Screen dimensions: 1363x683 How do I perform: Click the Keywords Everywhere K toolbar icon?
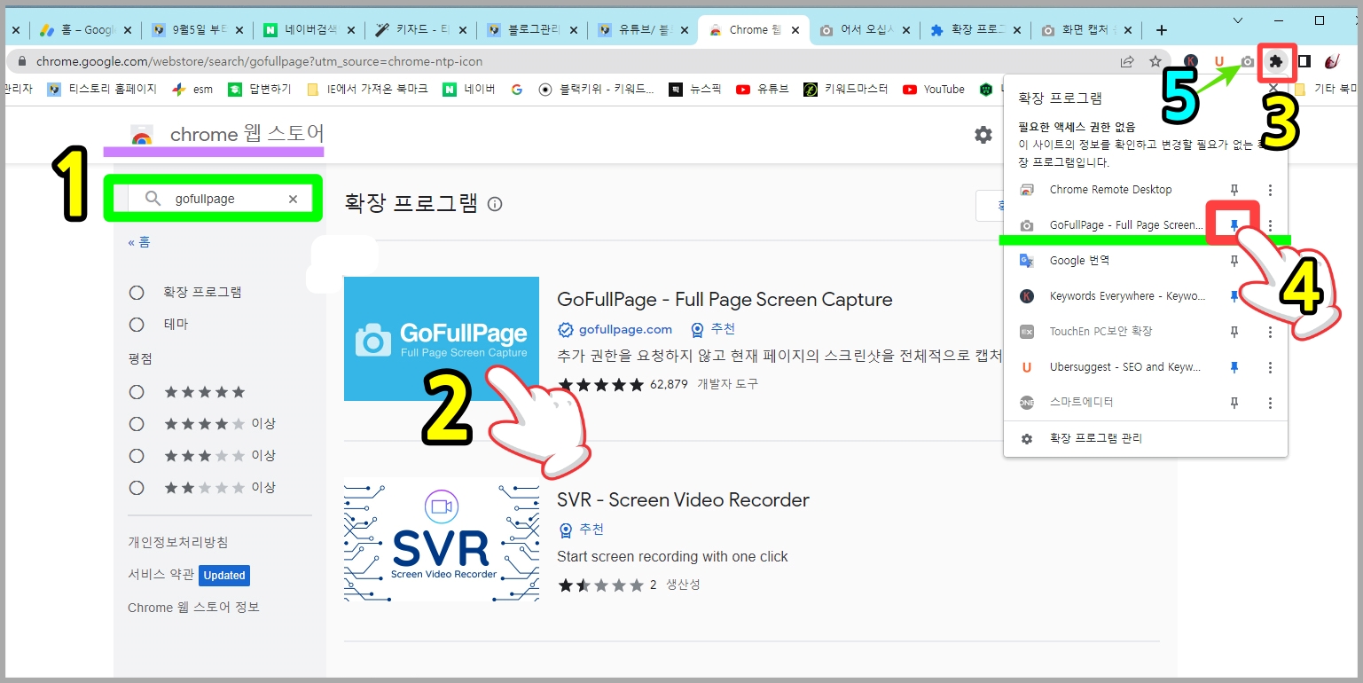pos(1191,61)
